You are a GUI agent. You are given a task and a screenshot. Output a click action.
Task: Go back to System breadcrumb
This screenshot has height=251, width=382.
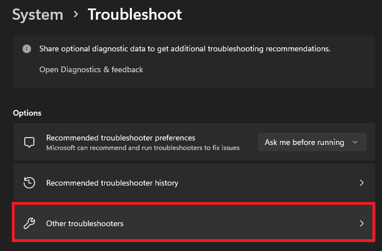point(37,15)
